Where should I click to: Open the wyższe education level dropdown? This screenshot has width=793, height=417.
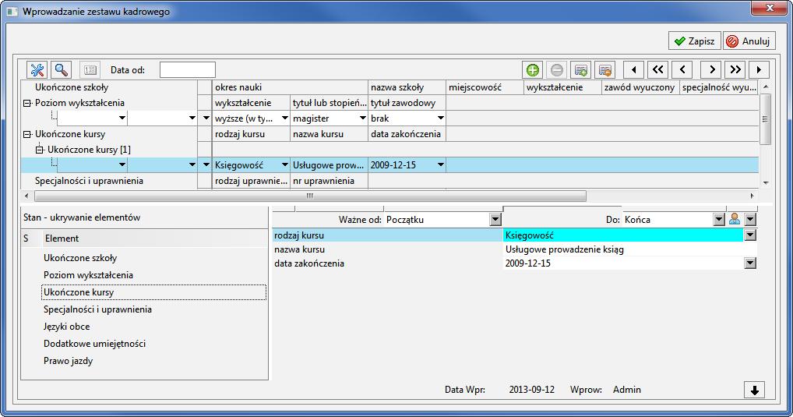tap(285, 118)
